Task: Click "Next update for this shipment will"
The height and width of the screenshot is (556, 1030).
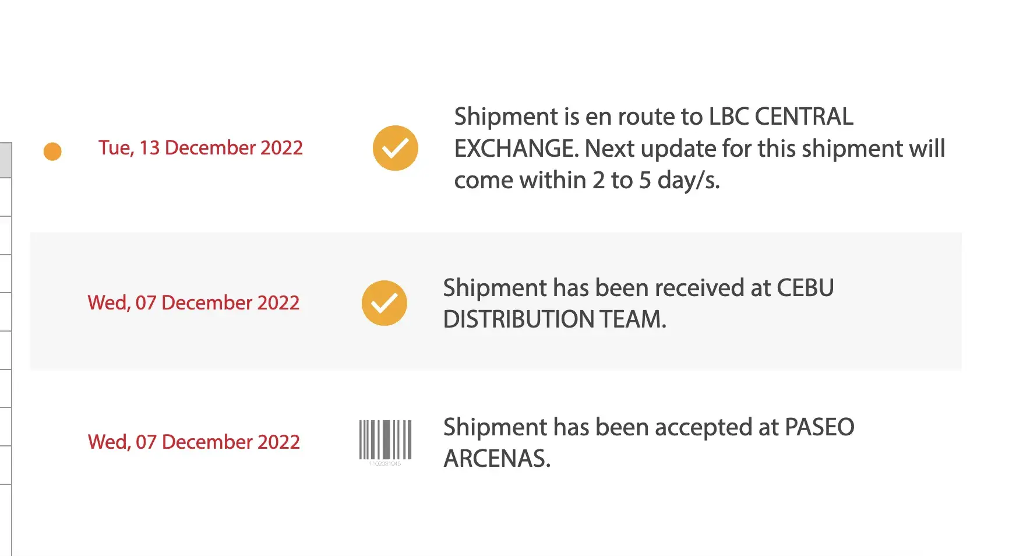Action: click(x=764, y=149)
